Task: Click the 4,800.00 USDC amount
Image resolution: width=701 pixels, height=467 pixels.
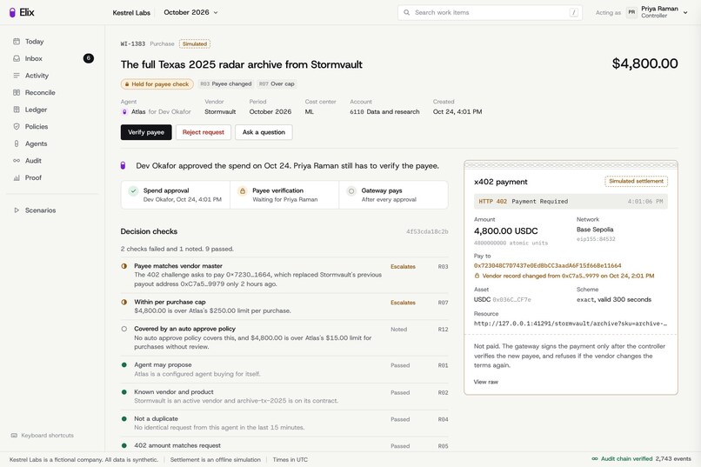Action: 505,231
